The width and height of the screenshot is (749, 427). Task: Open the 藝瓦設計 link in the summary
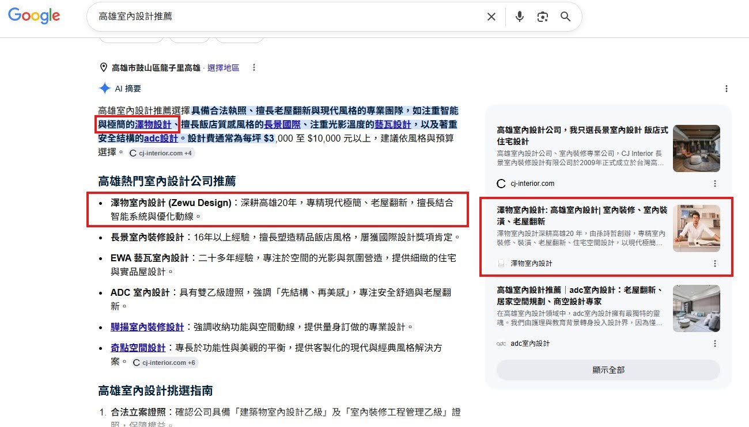tap(393, 125)
